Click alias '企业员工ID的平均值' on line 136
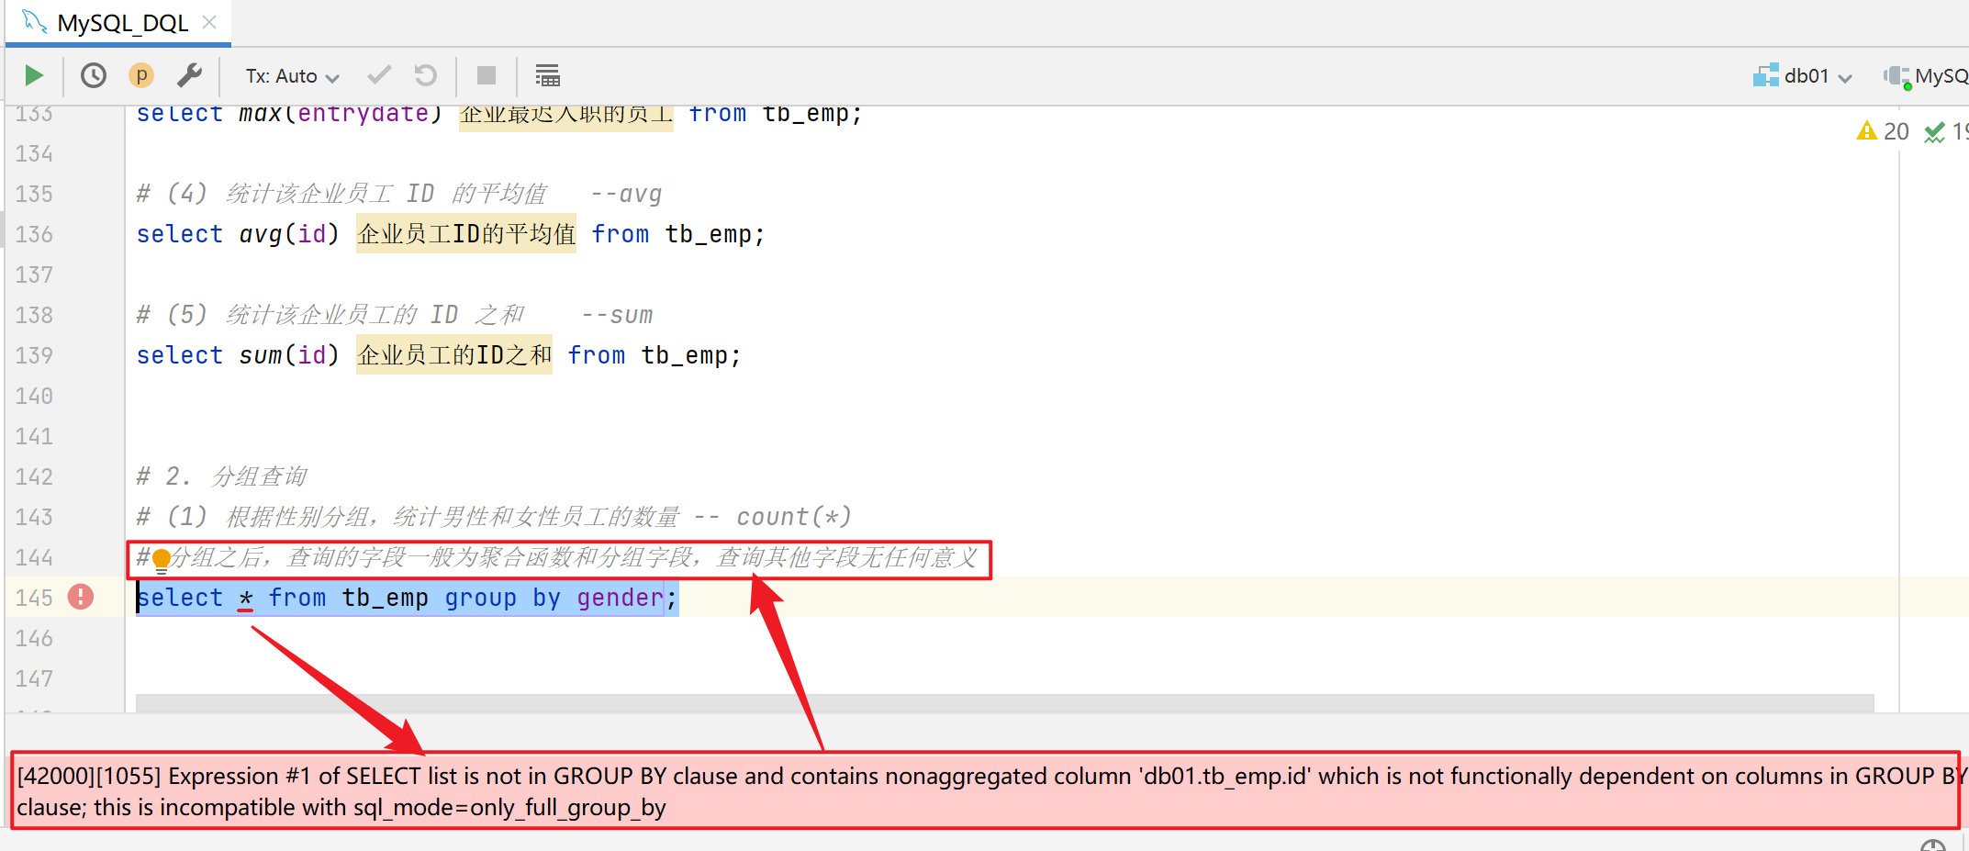1969x851 pixels. [x=466, y=234]
